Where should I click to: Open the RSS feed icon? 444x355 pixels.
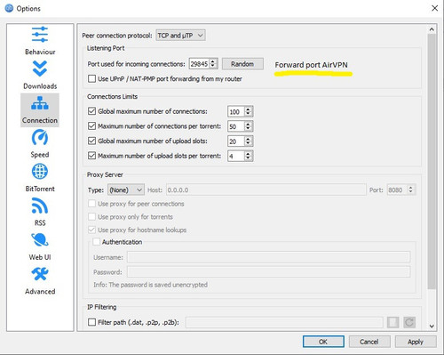pos(40,206)
